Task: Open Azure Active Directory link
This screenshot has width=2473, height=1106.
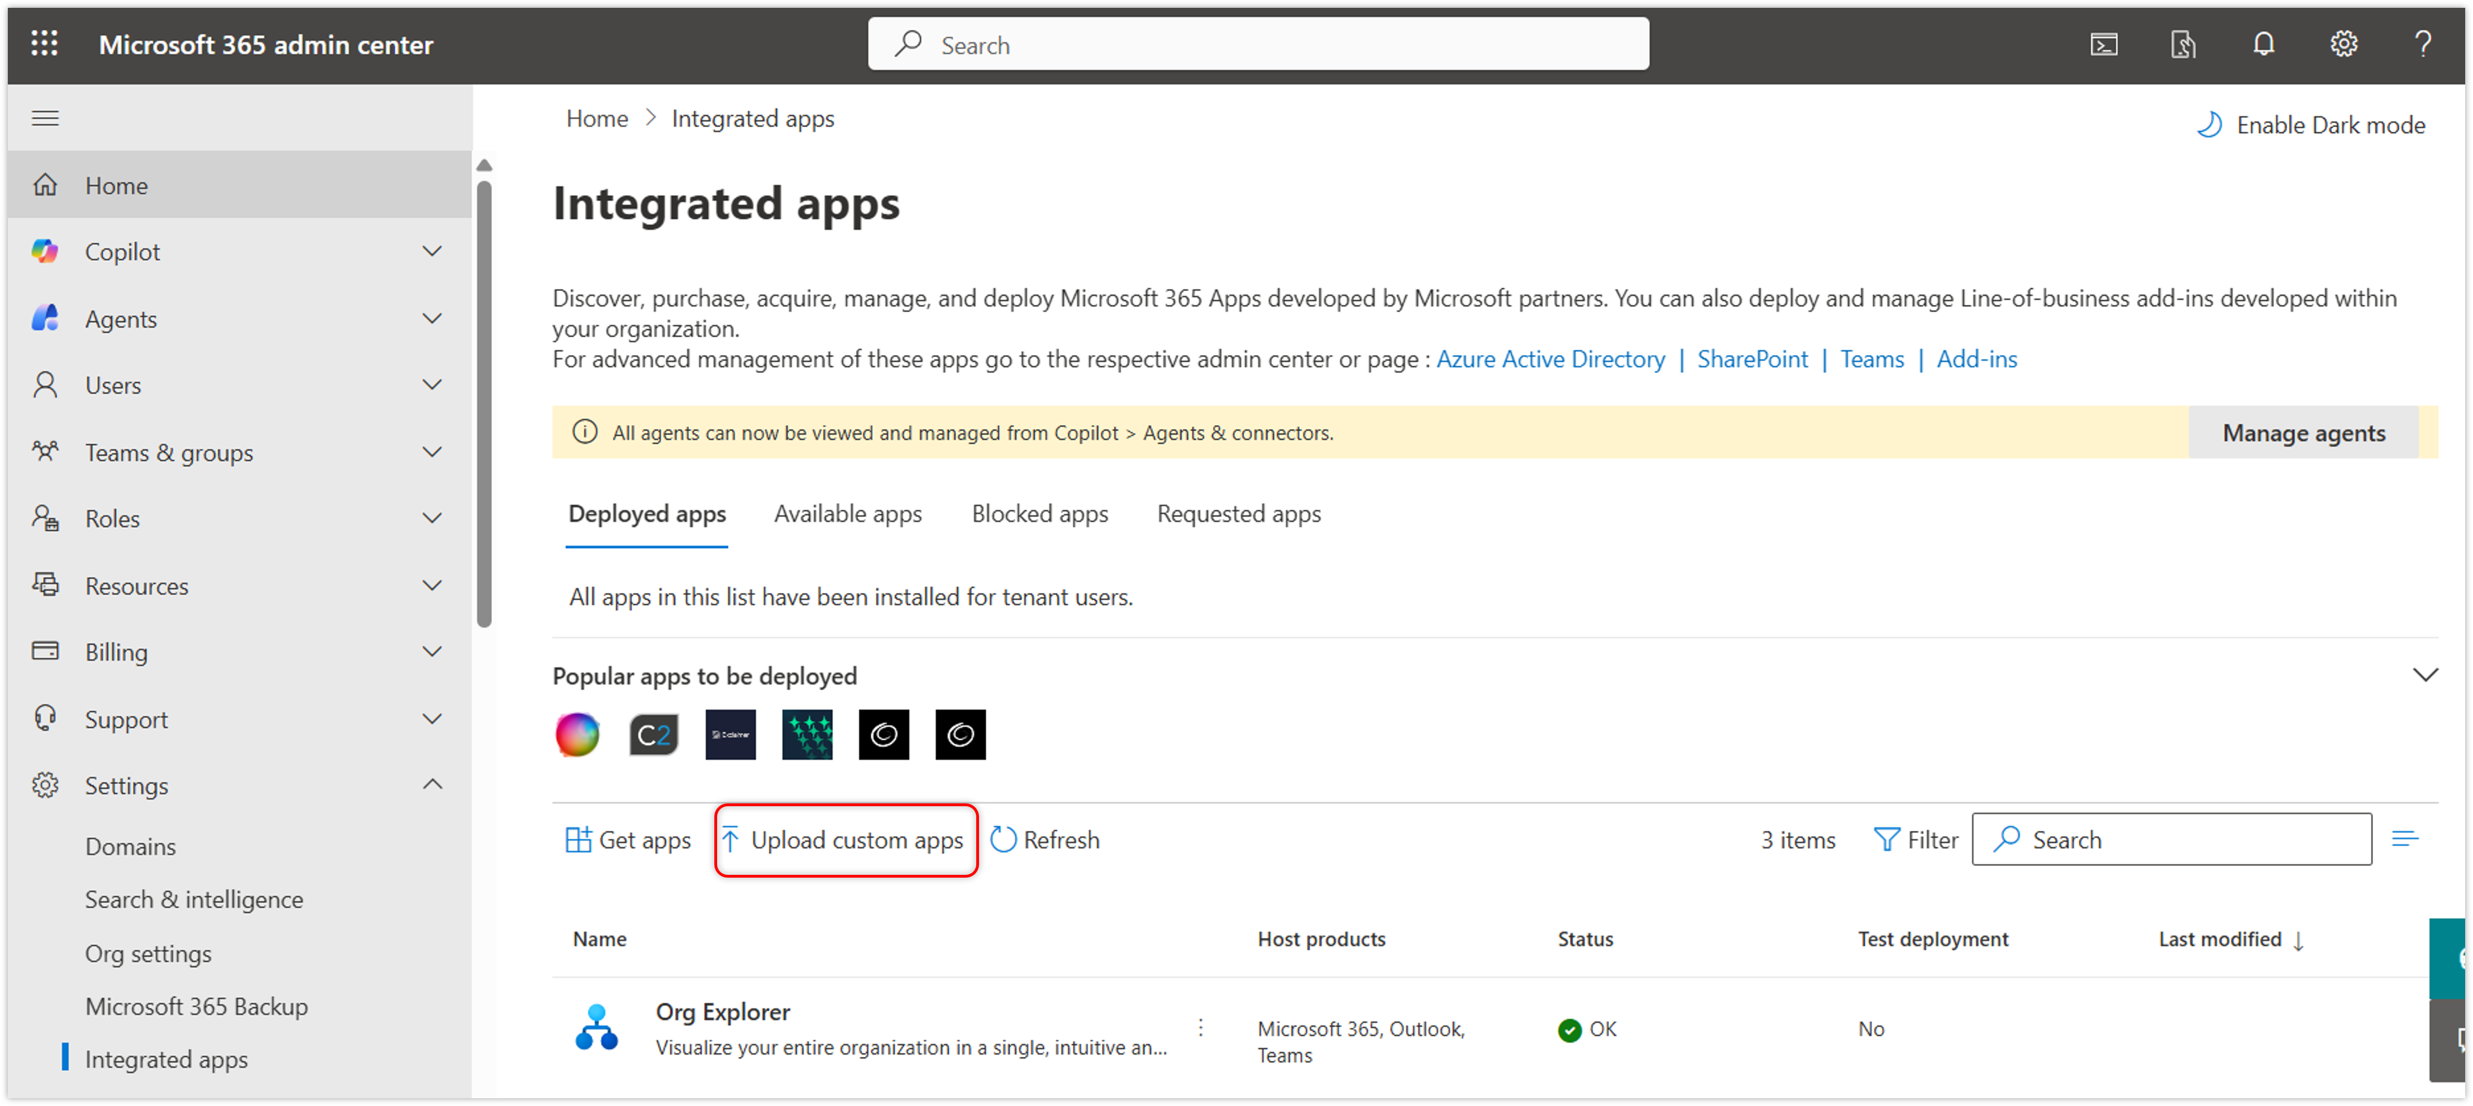Action: pyautogui.click(x=1550, y=359)
